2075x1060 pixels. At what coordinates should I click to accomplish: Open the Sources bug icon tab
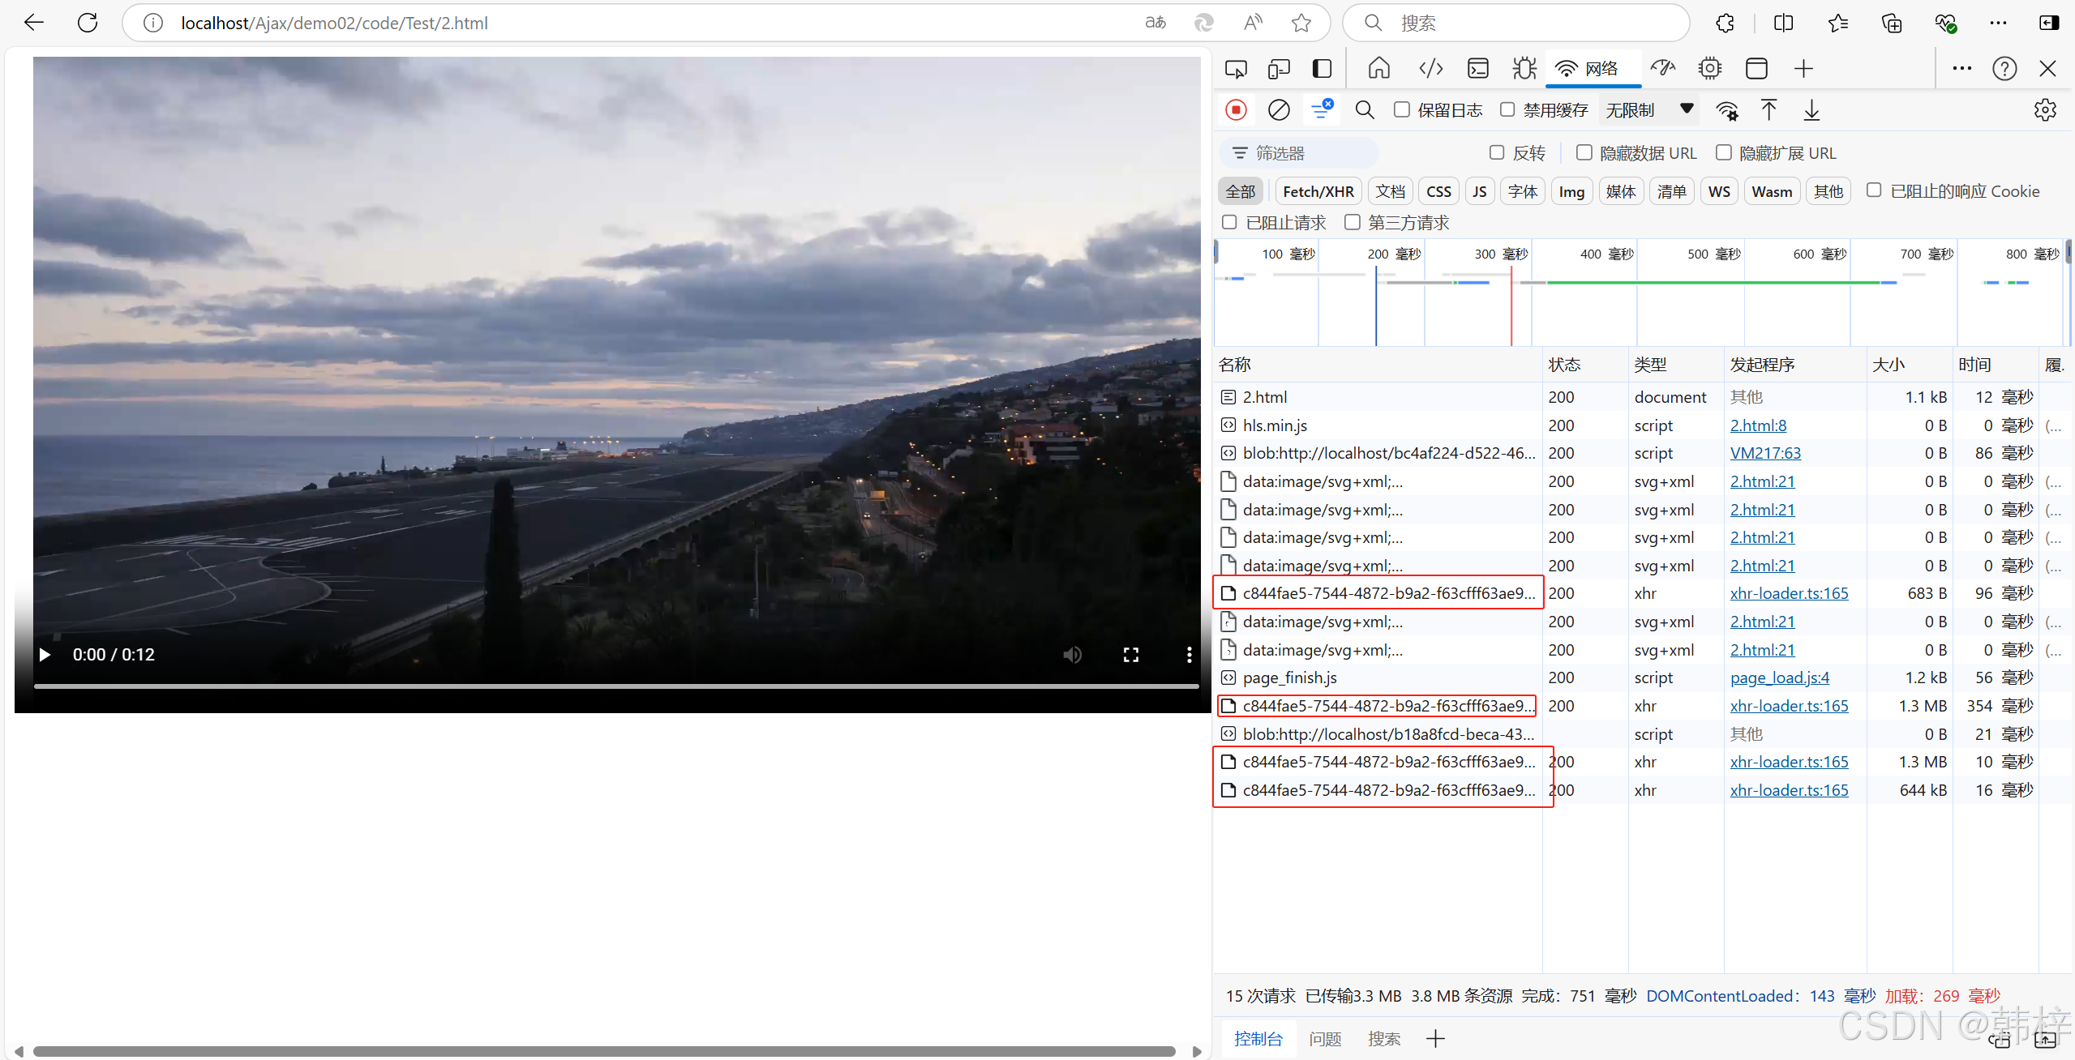[x=1524, y=69]
